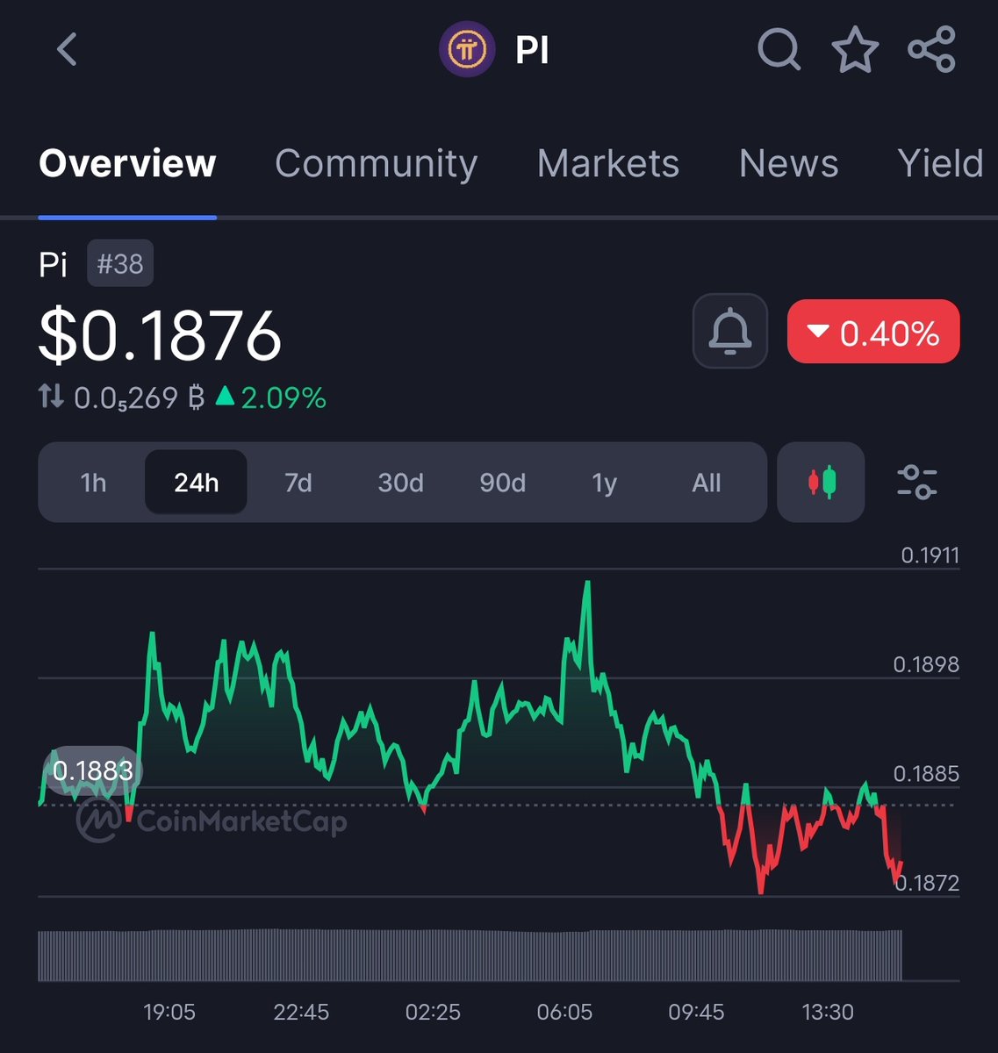Open chart settings sliders icon
The width and height of the screenshot is (998, 1053).
[917, 482]
